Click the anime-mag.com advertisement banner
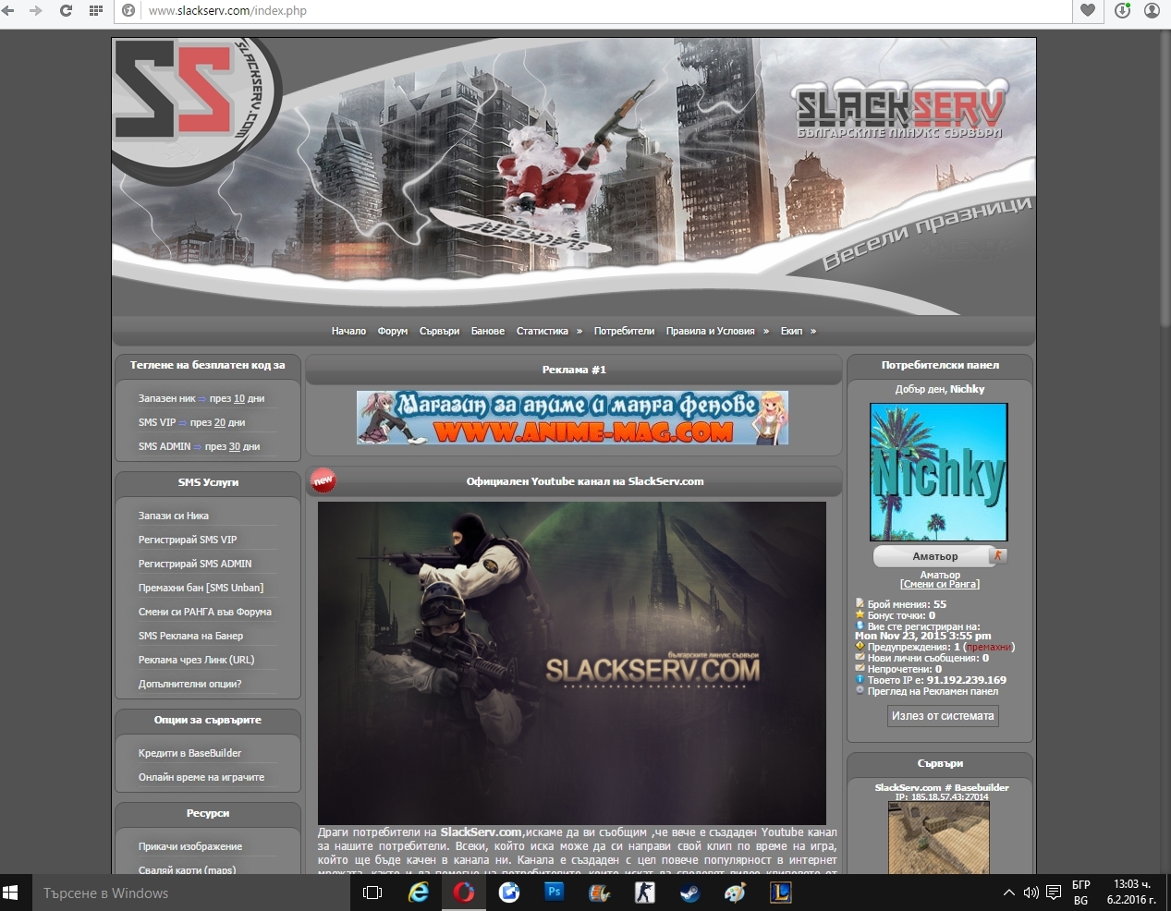Image resolution: width=1171 pixels, height=911 pixels. pos(572,418)
